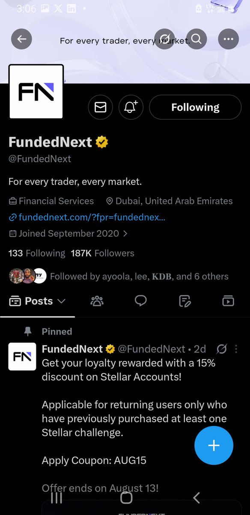
Task: Open the Grok icon in the header
Action: (x=165, y=39)
